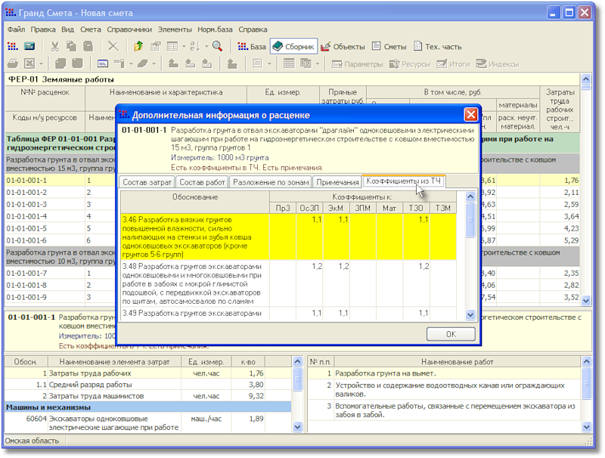
Task: Open База normative base view
Action: pyautogui.click(x=252, y=47)
